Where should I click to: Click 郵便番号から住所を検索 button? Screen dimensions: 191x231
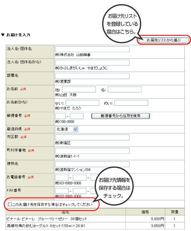[120, 116]
